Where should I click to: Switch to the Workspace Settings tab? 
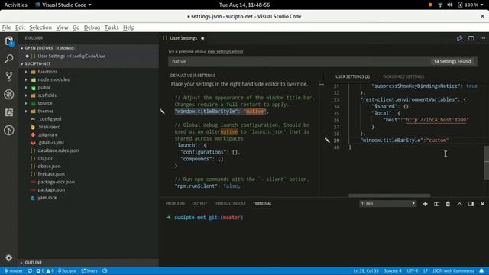pyautogui.click(x=403, y=76)
